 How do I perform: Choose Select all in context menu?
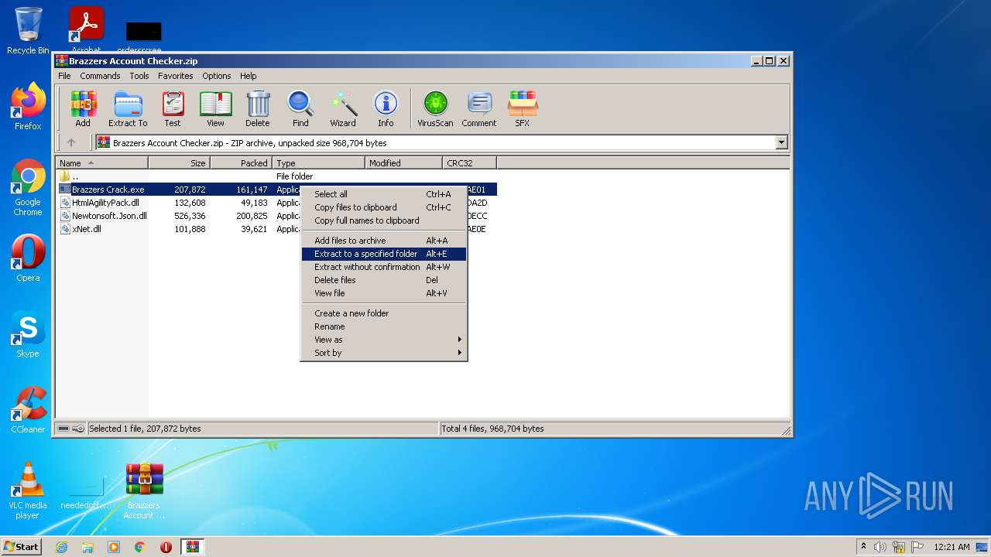click(384, 194)
